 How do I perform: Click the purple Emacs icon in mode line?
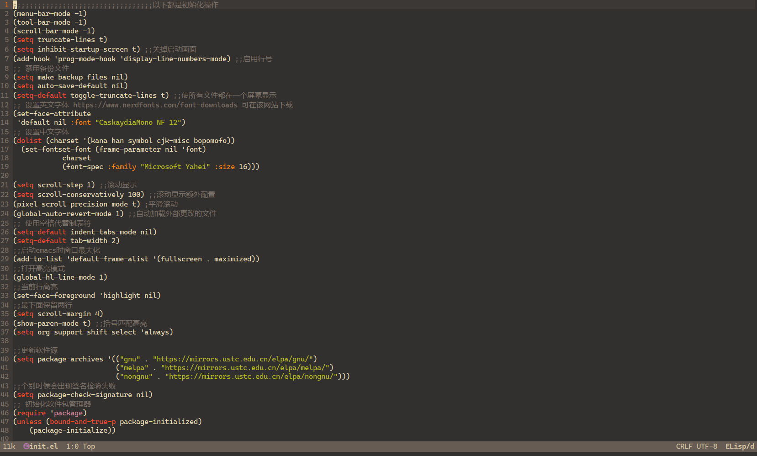26,446
